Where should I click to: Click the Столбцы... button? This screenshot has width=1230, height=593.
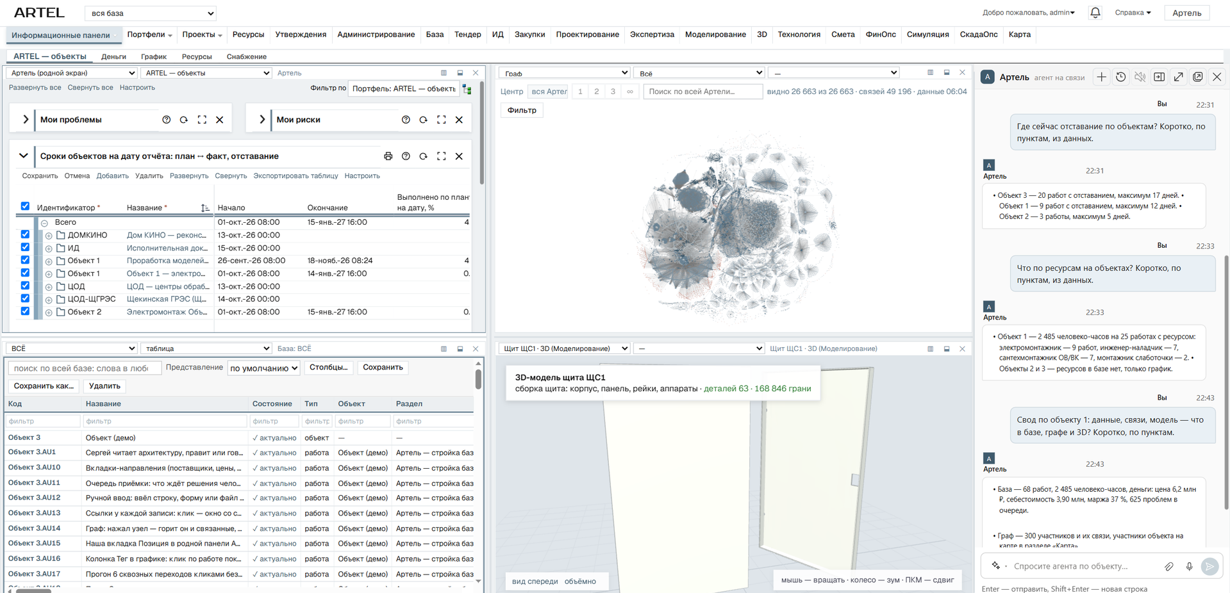(328, 368)
